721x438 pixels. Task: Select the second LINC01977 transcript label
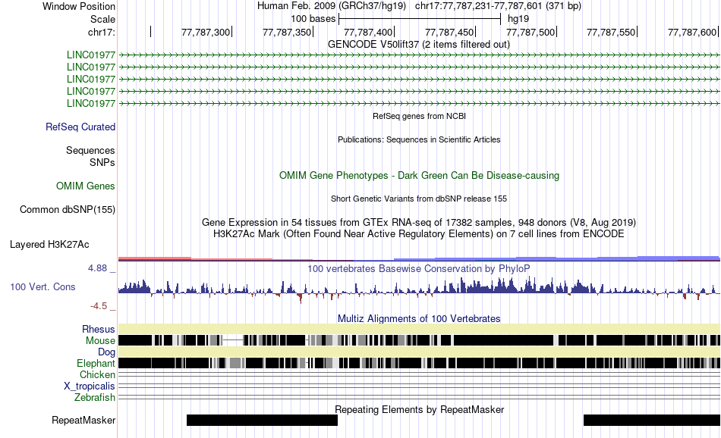[90, 67]
